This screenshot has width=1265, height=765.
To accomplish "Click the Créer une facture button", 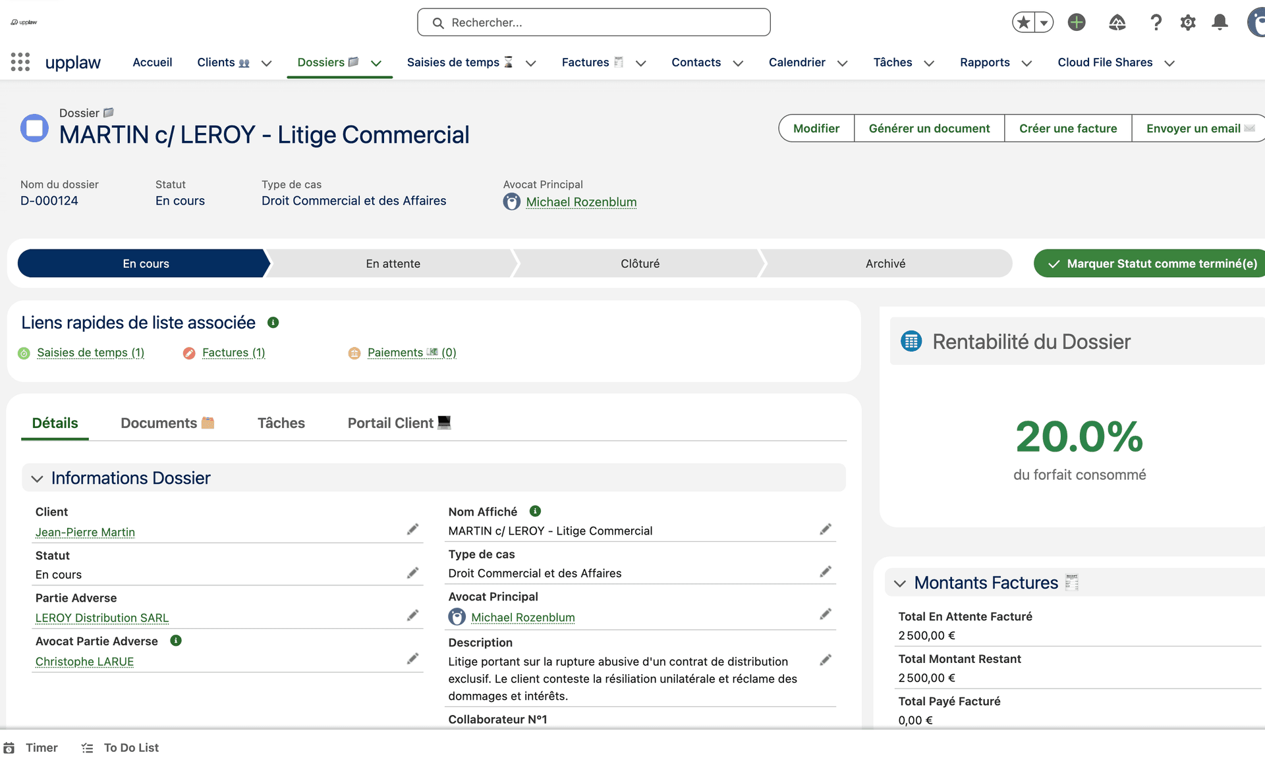I will [1068, 128].
